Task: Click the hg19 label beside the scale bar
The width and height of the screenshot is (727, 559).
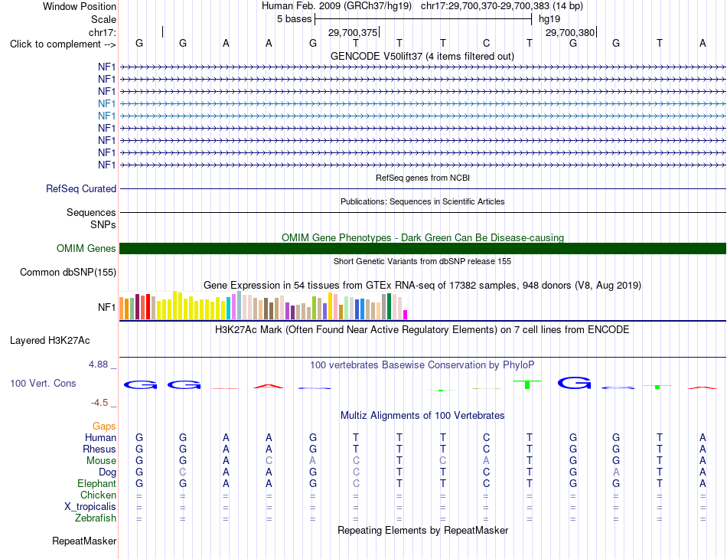Action: [549, 19]
